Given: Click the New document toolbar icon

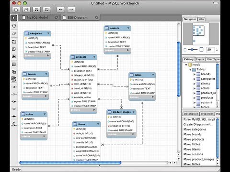Looking at the screenshot, I should pos(16,10).
